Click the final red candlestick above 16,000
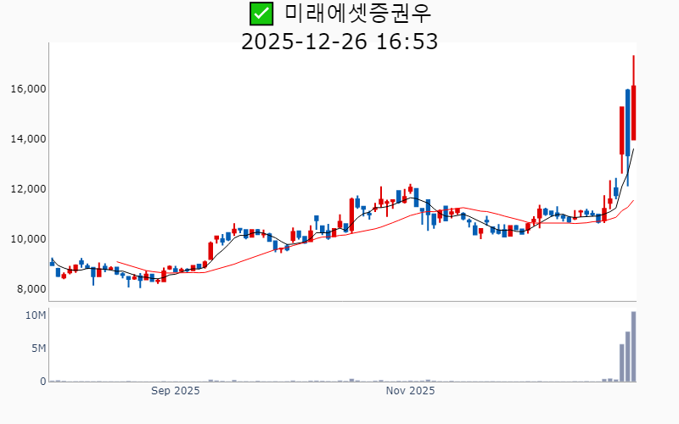The image size is (679, 424). [634, 110]
